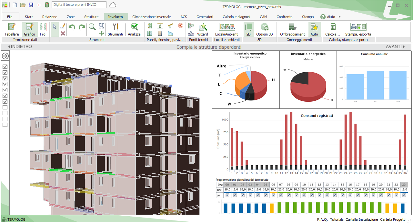The height and width of the screenshot is (224, 413).
Task: Choose the pencil edit tool
Action: pos(63,26)
